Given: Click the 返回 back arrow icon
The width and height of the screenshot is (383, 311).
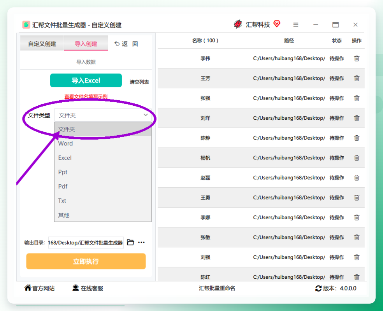Looking at the screenshot, I should 117,44.
